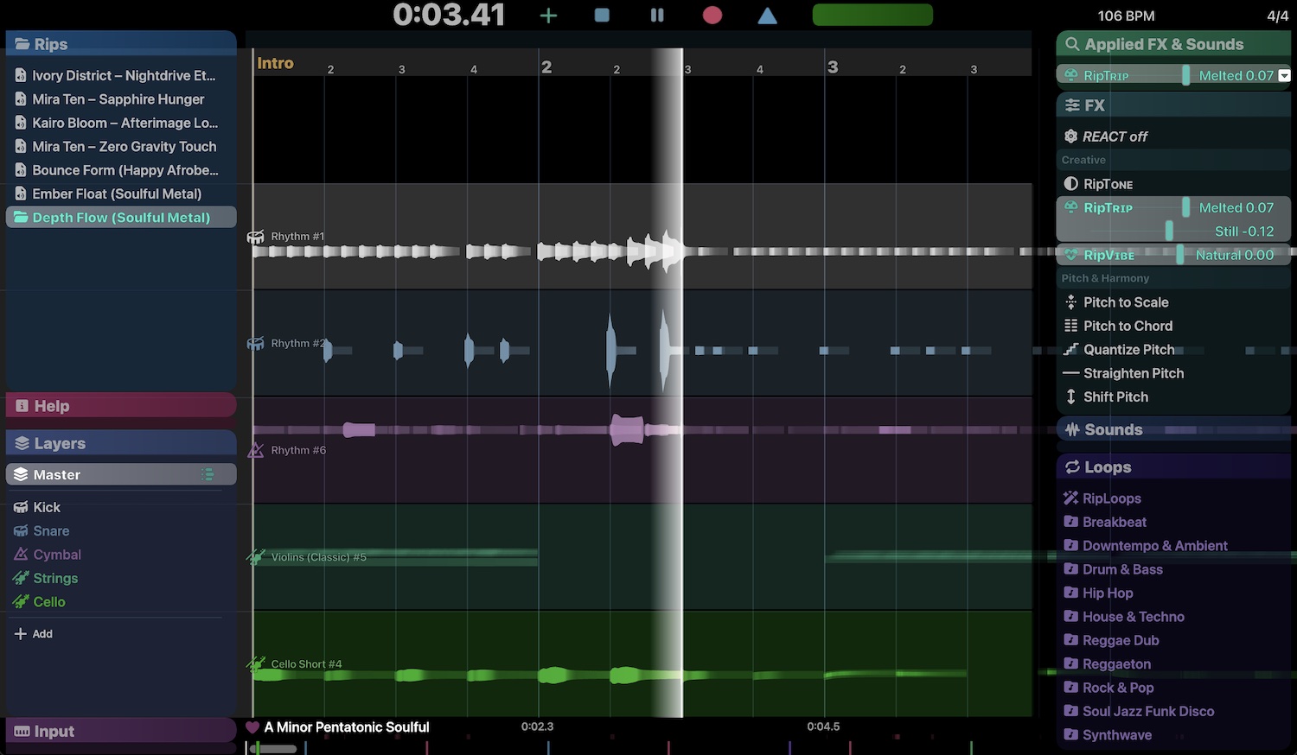Open the Hip Hop loop category
The image size is (1297, 755).
1108,593
